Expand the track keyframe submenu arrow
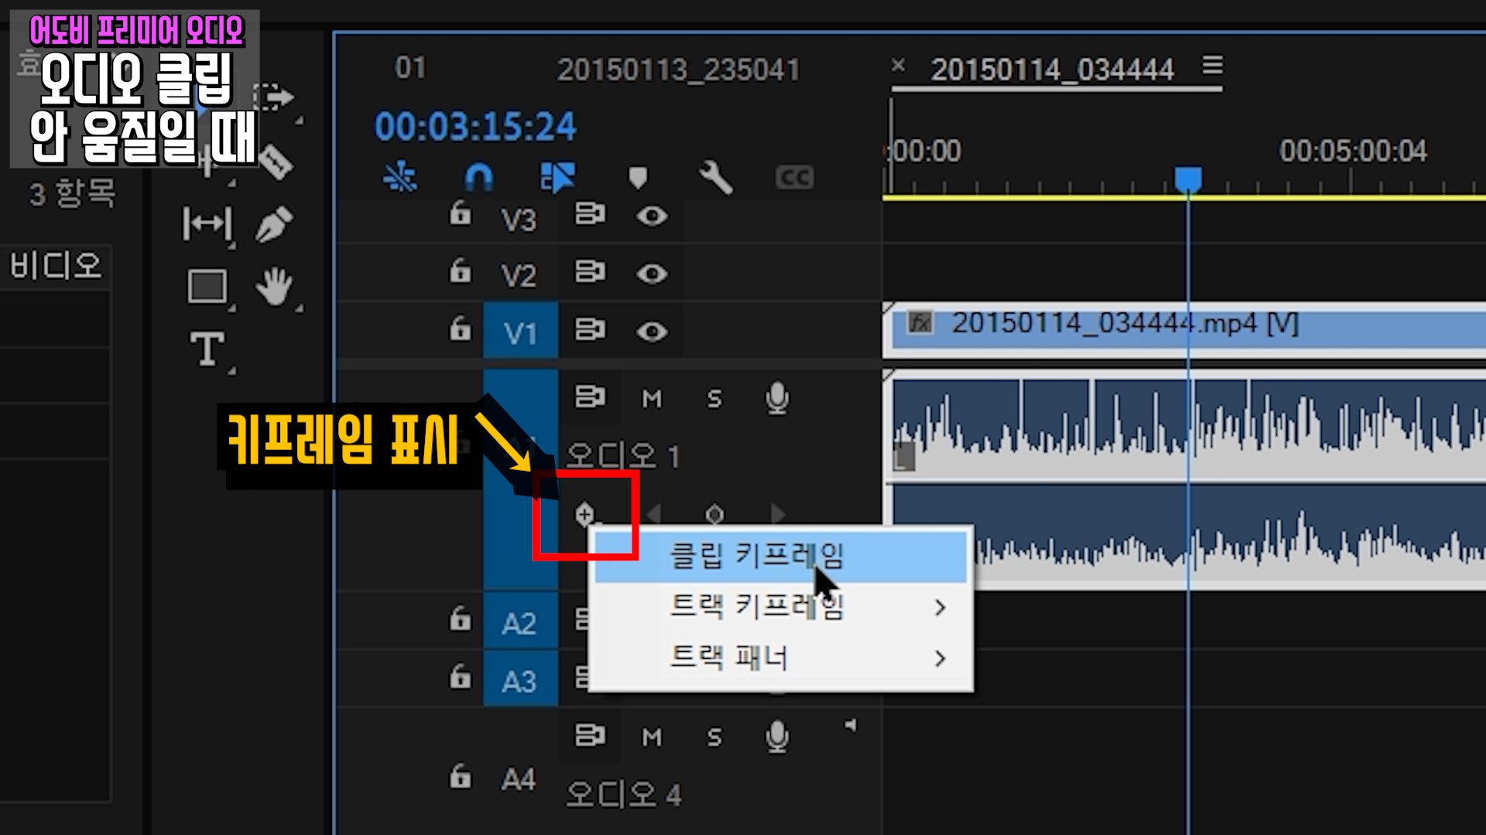The width and height of the screenshot is (1486, 835). [940, 608]
